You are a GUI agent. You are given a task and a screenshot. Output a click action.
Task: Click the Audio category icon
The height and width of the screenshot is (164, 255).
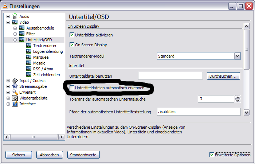click(x=15, y=16)
